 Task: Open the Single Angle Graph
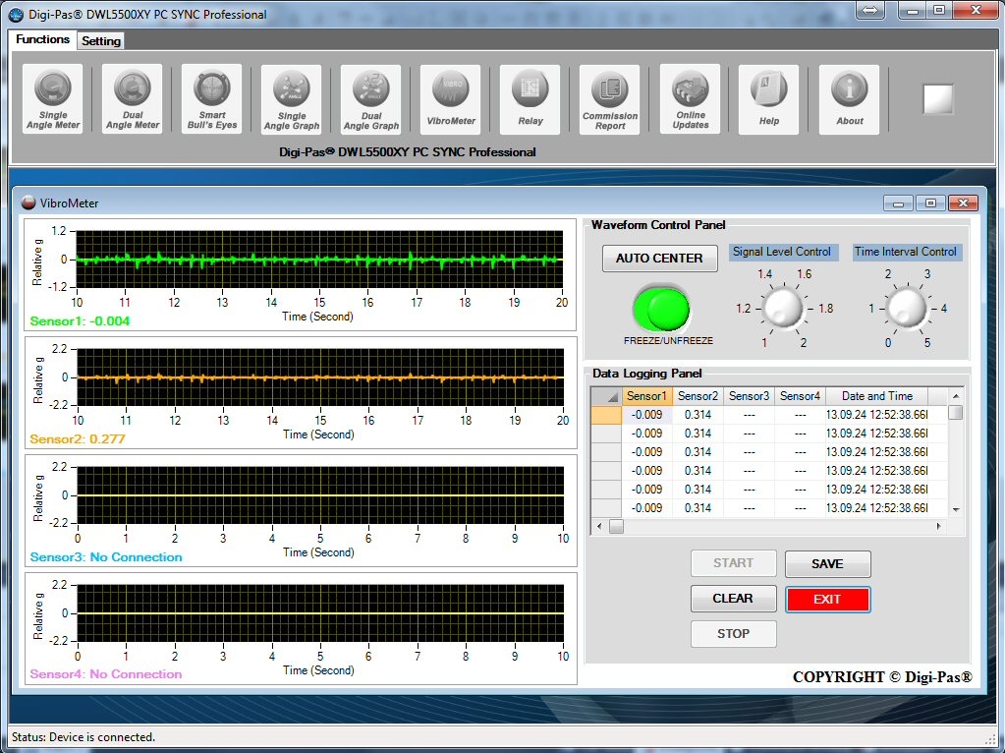pyautogui.click(x=291, y=99)
